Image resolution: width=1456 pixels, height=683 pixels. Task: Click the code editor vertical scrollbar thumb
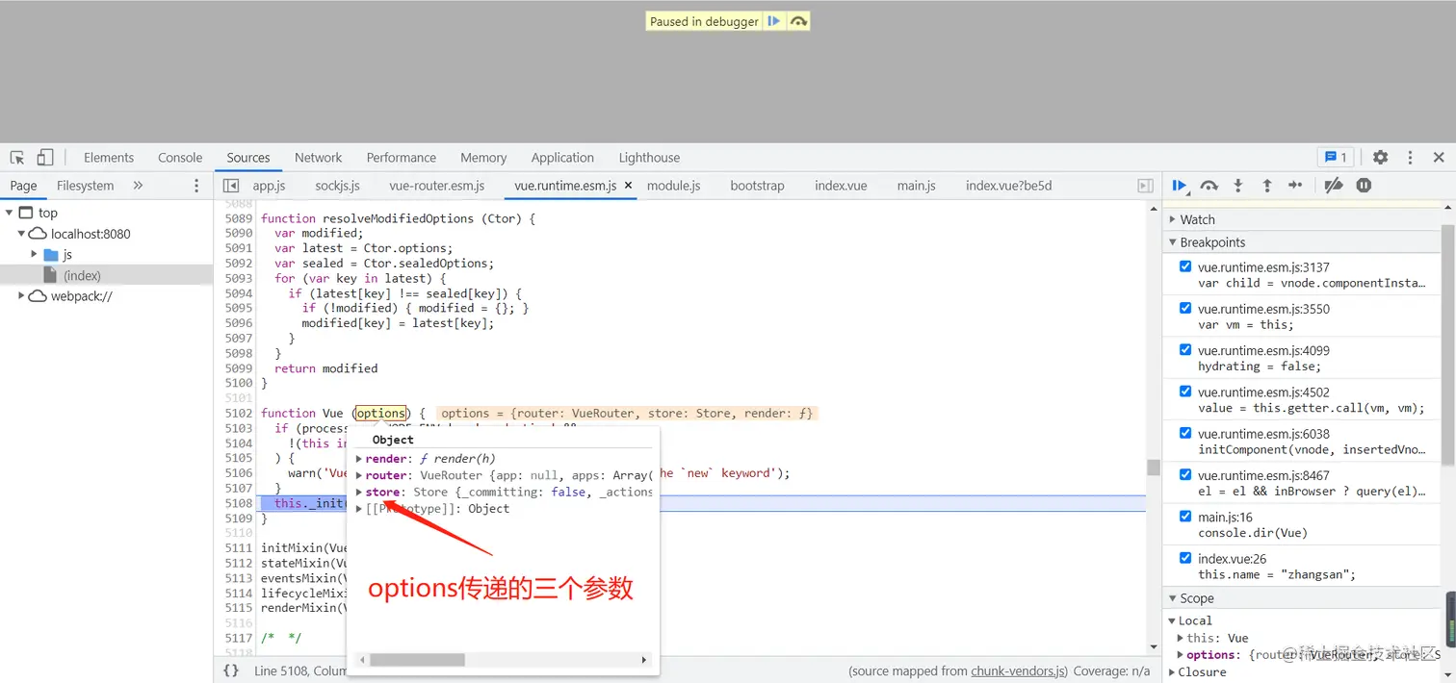coord(1153,468)
